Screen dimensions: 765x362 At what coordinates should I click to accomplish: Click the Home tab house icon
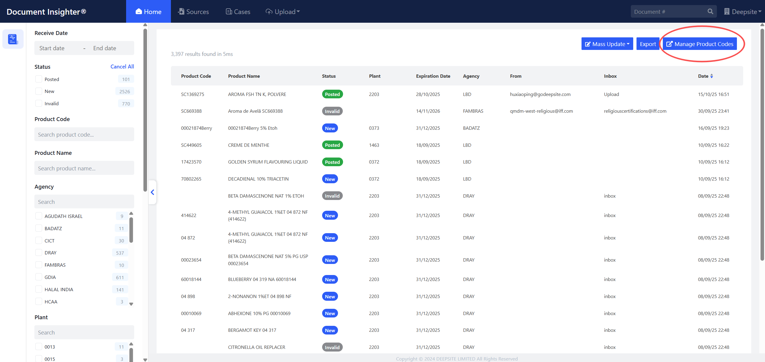(139, 12)
